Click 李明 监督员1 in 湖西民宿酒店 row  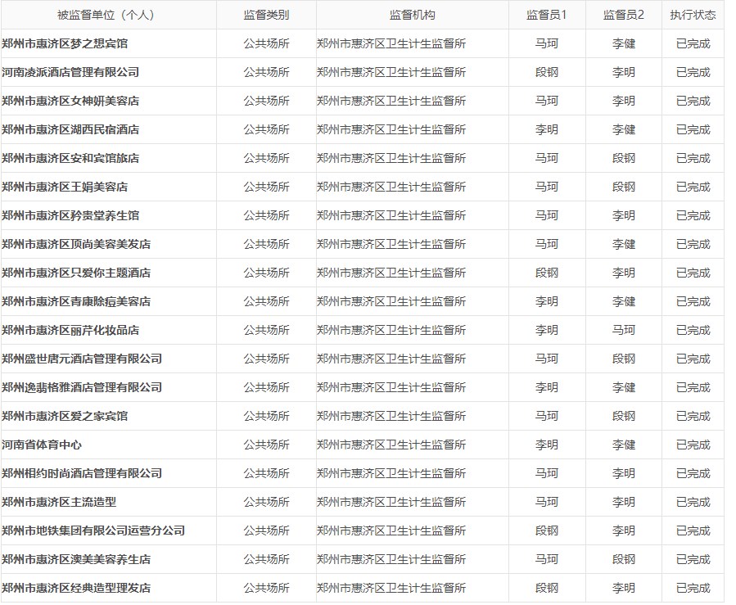[x=546, y=129]
